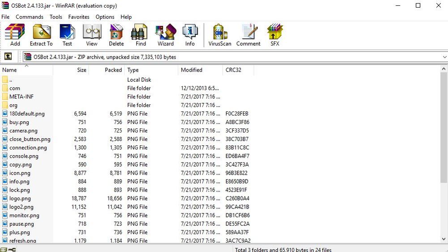Sort files by Name column header

26,70
